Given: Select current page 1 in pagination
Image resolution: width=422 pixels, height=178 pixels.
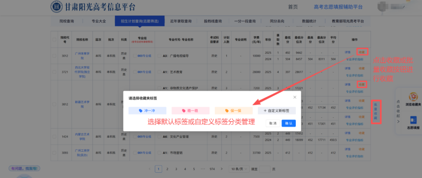Looking at the screenshot, I should point(158,169).
